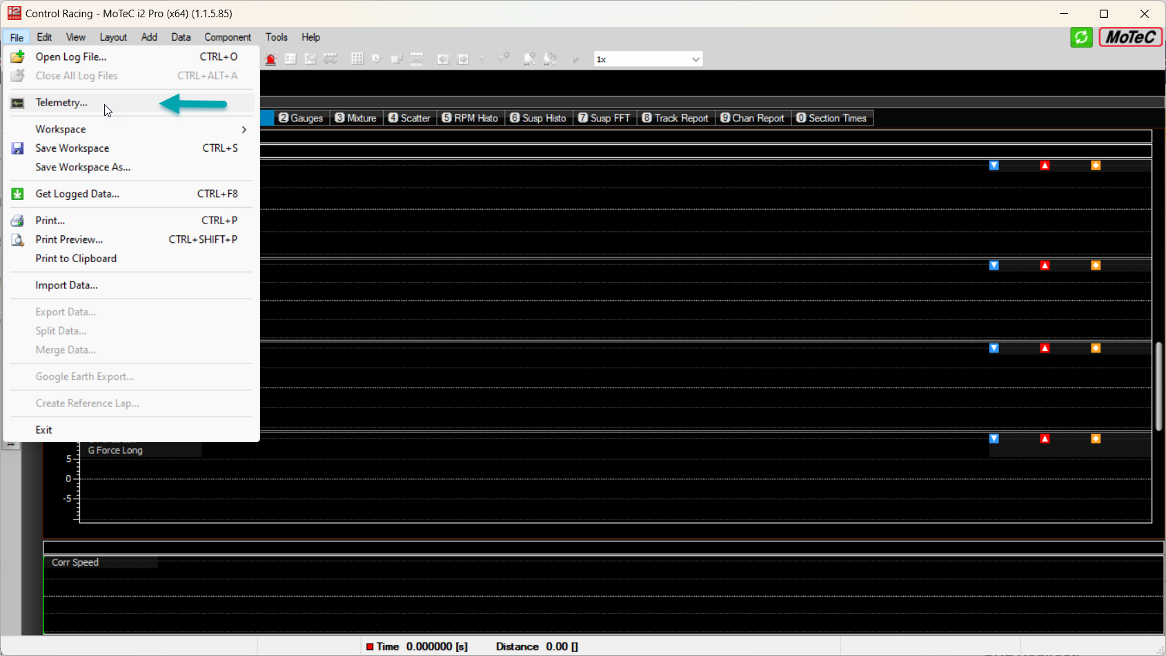
Task: Click orange diamond marker in G Force Long graph
Action: pyautogui.click(x=1096, y=439)
